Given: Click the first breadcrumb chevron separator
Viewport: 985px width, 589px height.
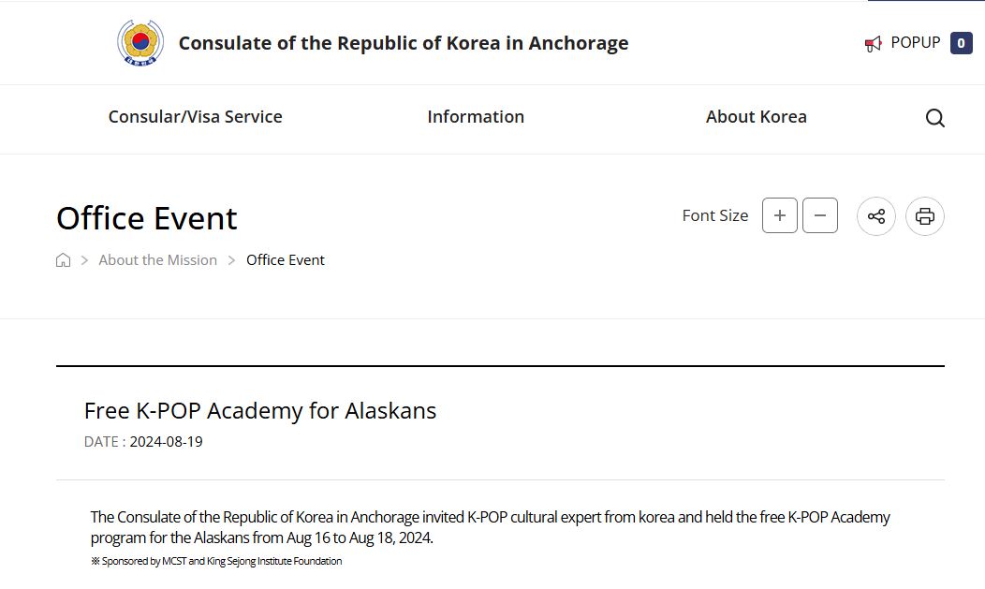Looking at the screenshot, I should coord(85,260).
